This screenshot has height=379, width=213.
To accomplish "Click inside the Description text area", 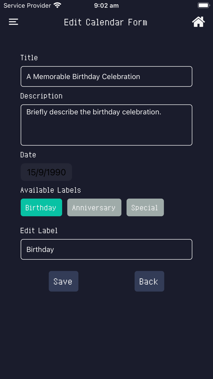I will pos(106,125).
